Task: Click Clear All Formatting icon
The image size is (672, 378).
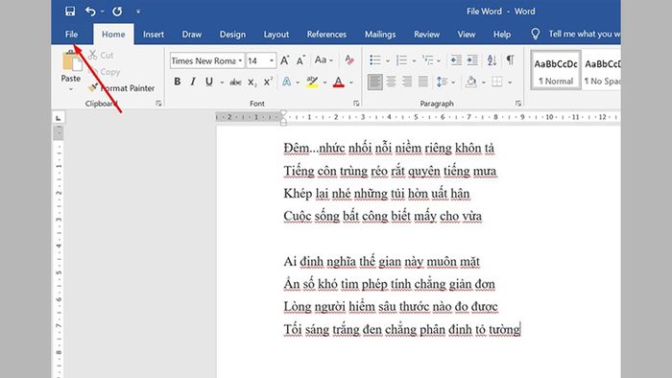Action: (349, 60)
